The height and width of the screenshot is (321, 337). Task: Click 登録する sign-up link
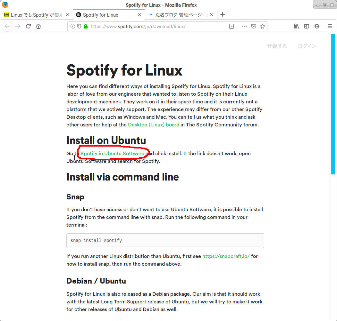pyautogui.click(x=277, y=46)
